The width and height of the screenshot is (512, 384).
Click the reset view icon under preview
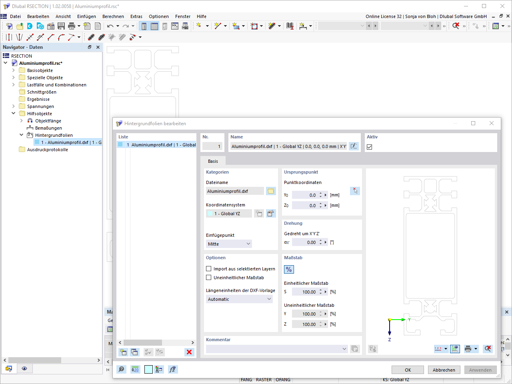click(488, 349)
